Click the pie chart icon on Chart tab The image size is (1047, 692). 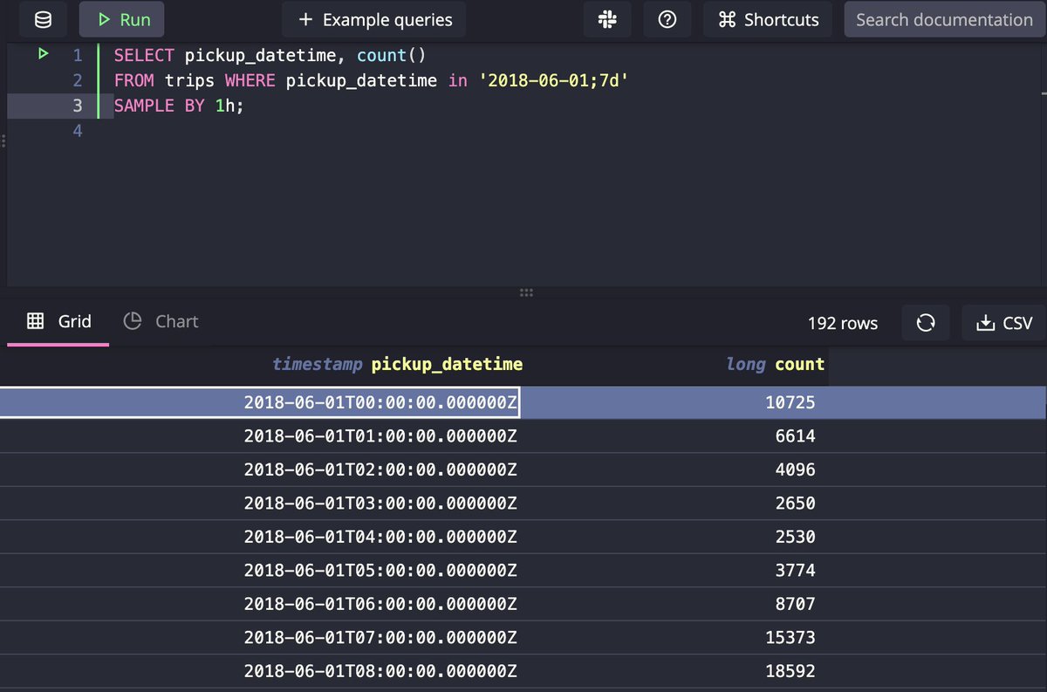(x=133, y=321)
